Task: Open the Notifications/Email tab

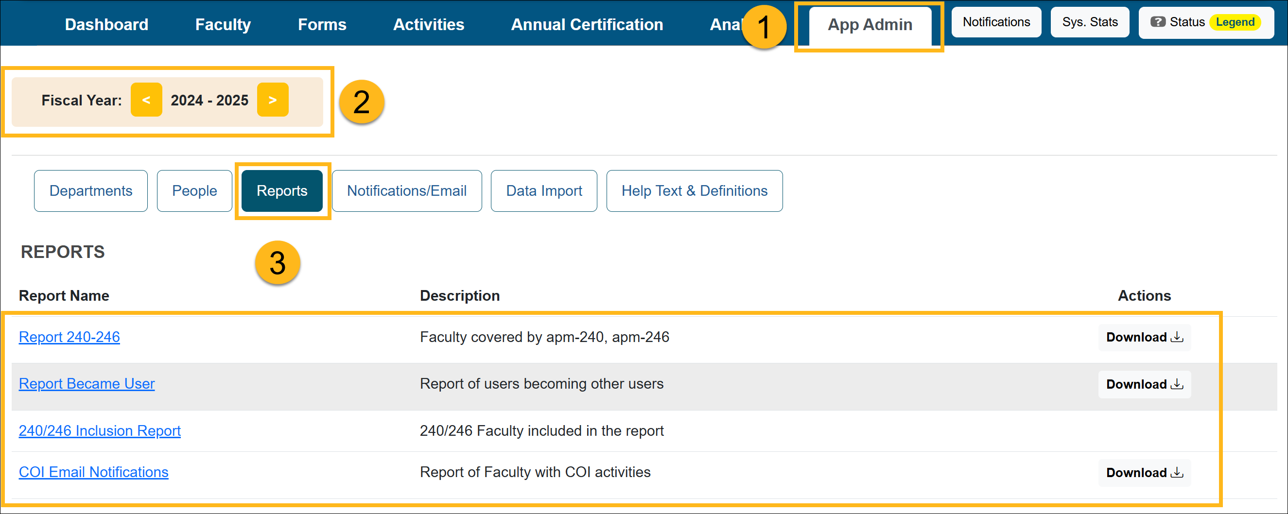Action: pyautogui.click(x=407, y=191)
